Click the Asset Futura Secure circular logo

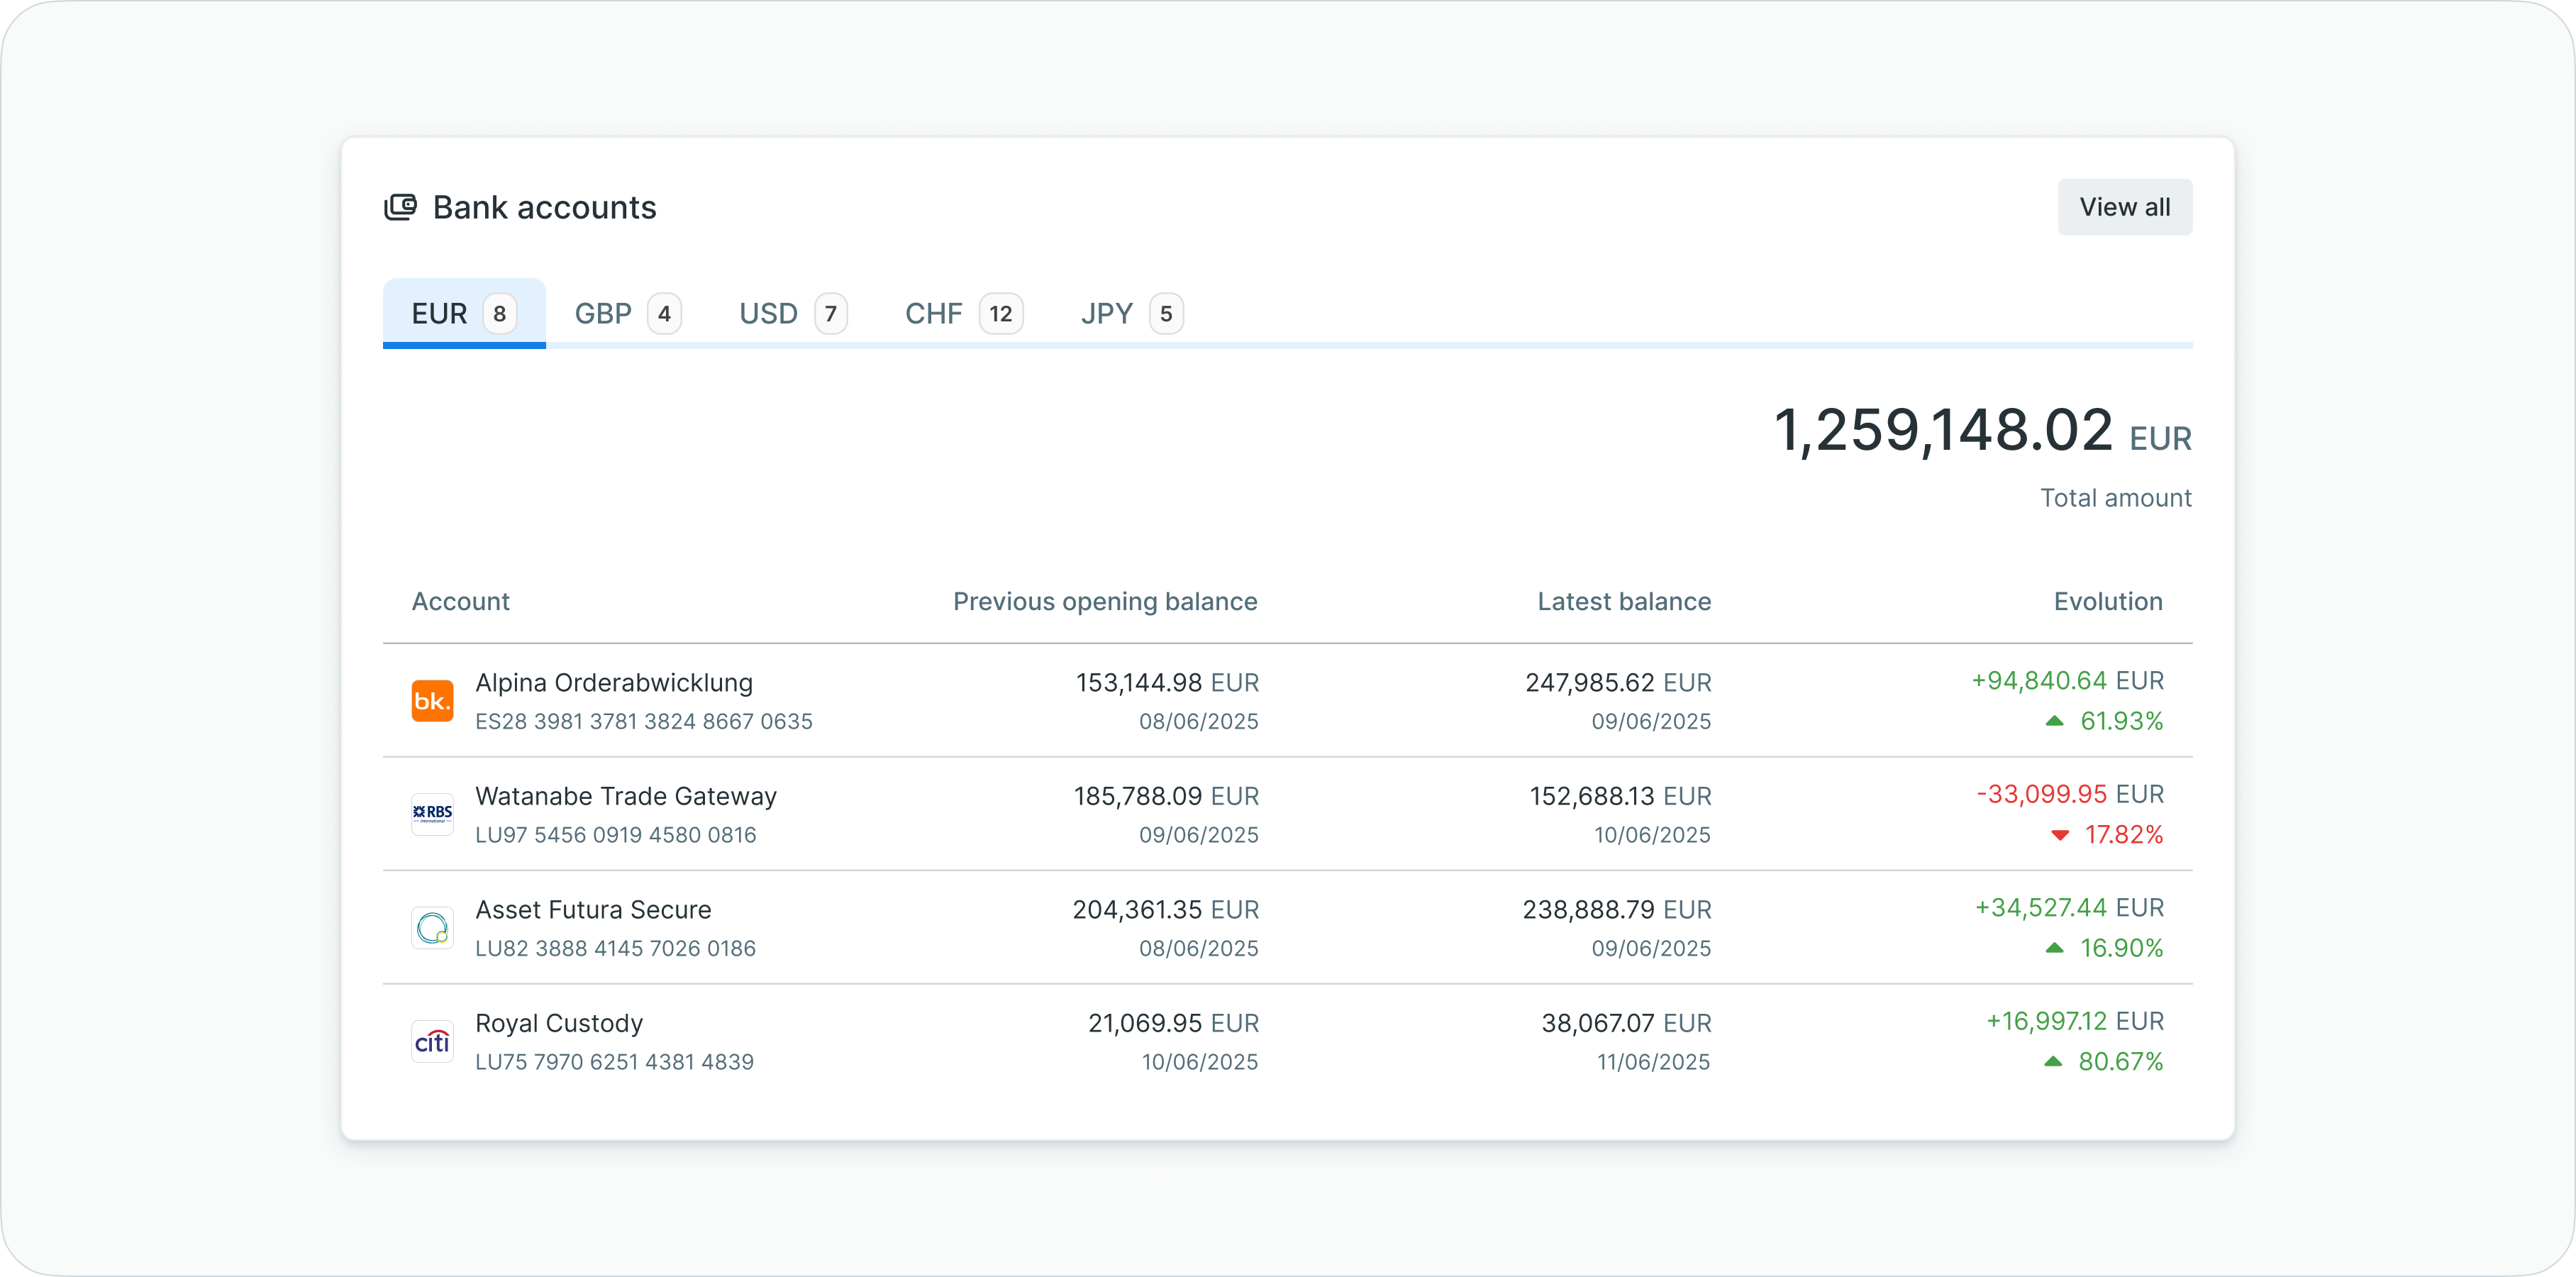point(432,928)
